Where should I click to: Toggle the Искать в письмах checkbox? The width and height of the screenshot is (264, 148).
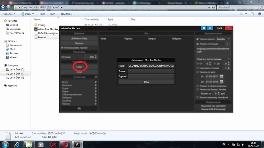[x=197, y=44]
